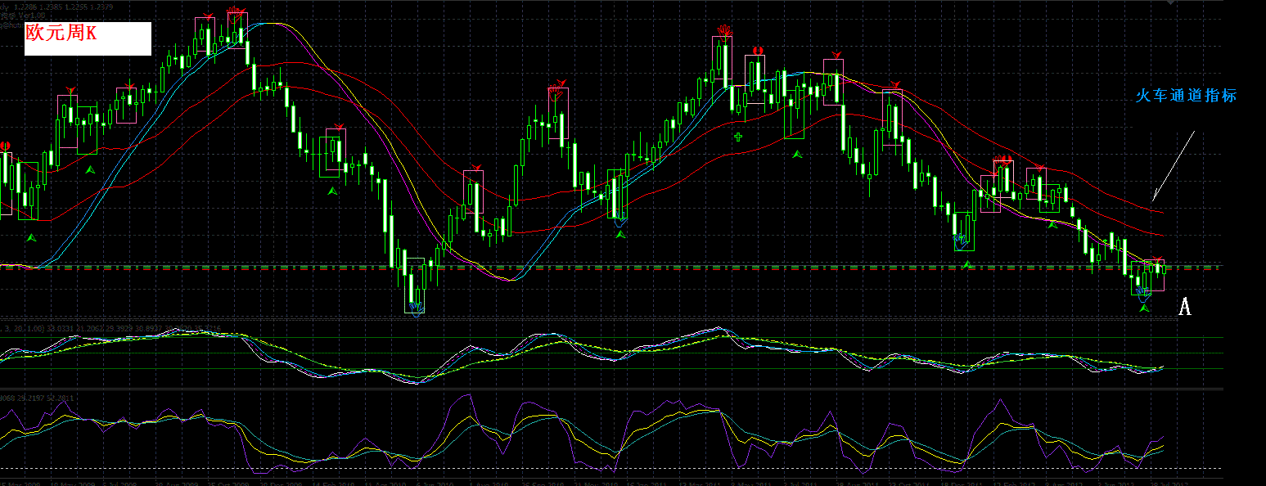Select the OHLC price readout ending in 1.2379

(64, 7)
